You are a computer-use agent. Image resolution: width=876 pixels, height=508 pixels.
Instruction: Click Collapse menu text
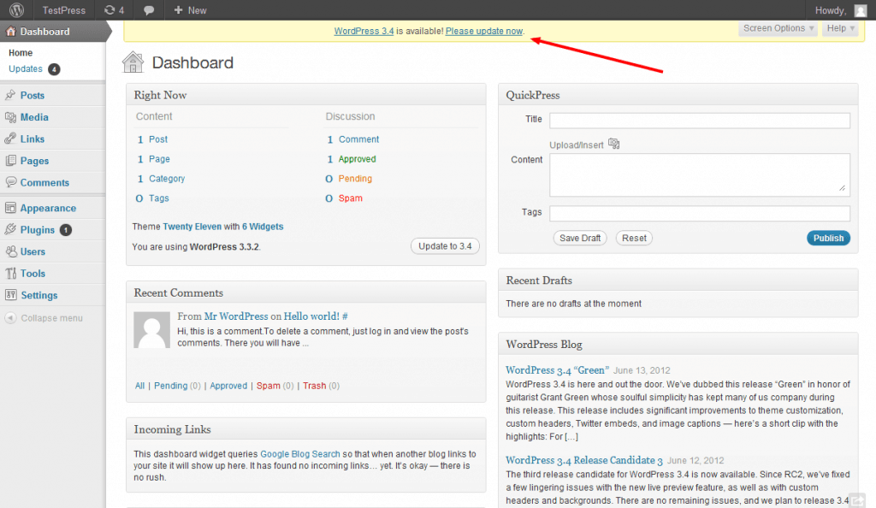[x=51, y=318]
